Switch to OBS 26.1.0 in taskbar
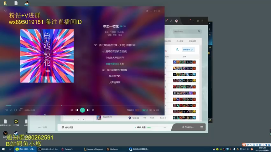This screenshot has width=271, height=152. (x=48, y=149)
